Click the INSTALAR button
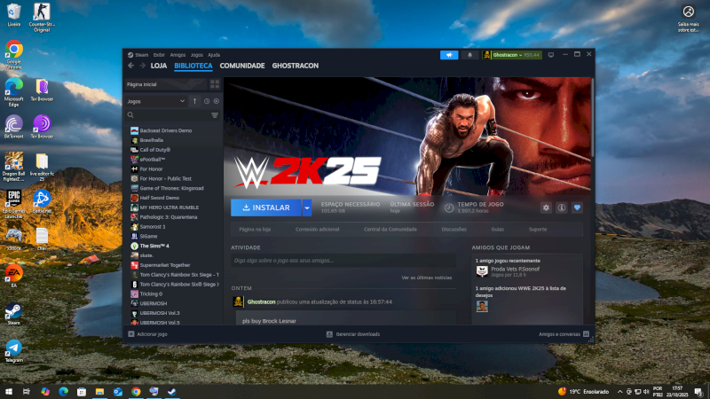 pyautogui.click(x=266, y=207)
